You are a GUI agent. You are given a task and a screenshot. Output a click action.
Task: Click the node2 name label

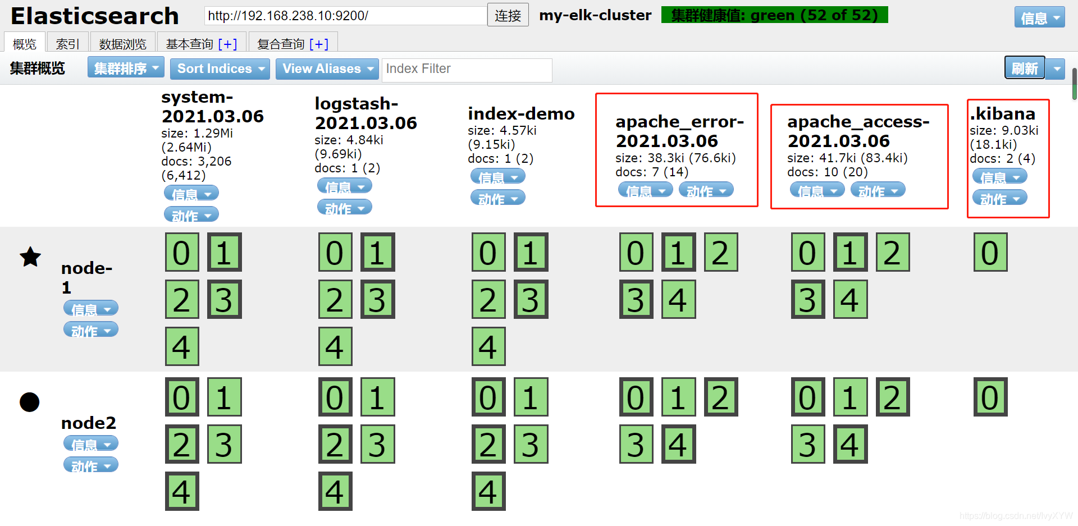[89, 423]
